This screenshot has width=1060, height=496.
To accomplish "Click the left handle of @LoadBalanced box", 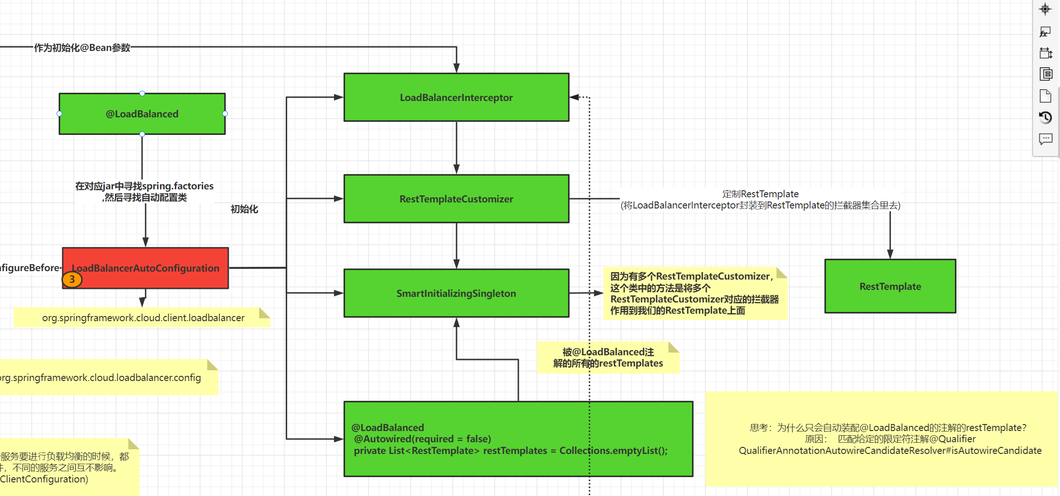I will 59,114.
